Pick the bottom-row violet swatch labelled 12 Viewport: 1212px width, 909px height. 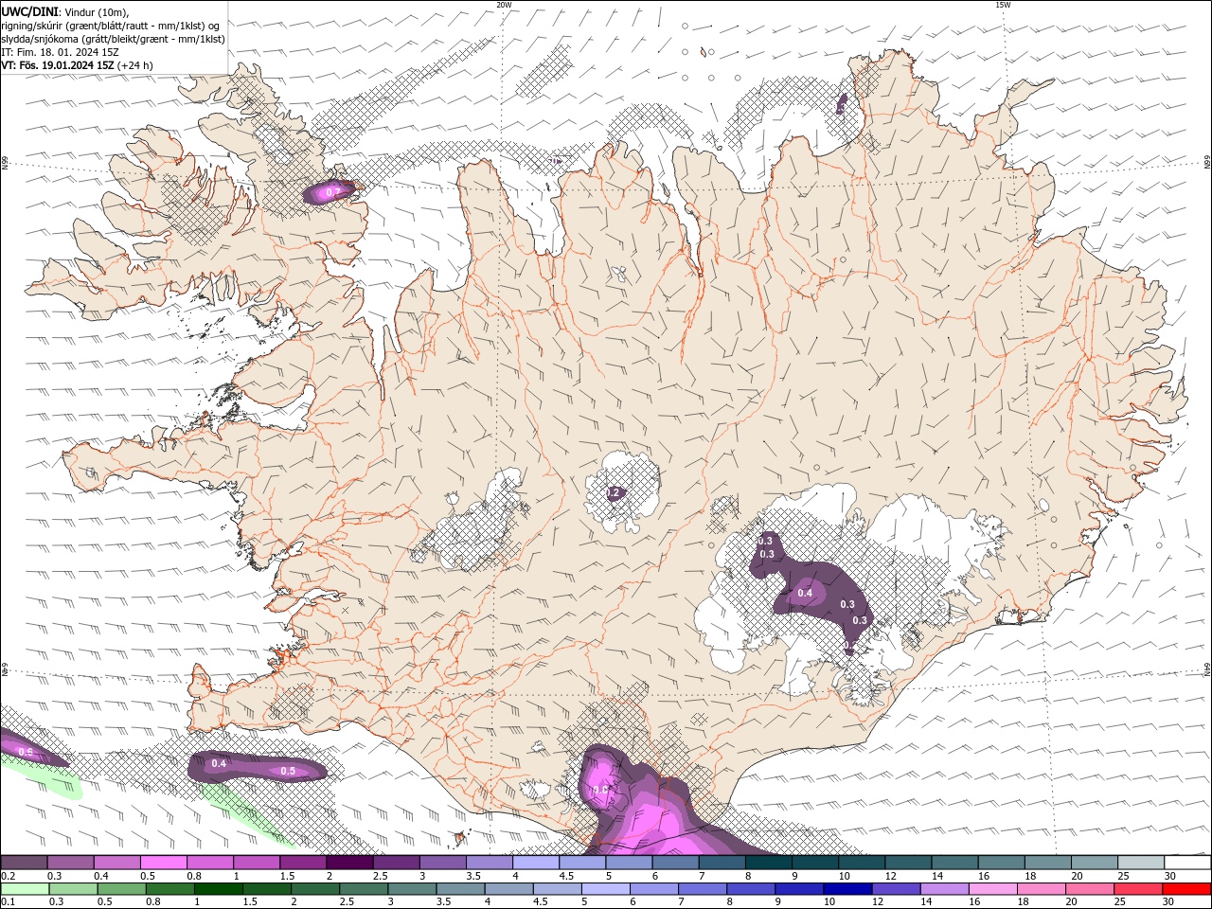pyautogui.click(x=896, y=889)
